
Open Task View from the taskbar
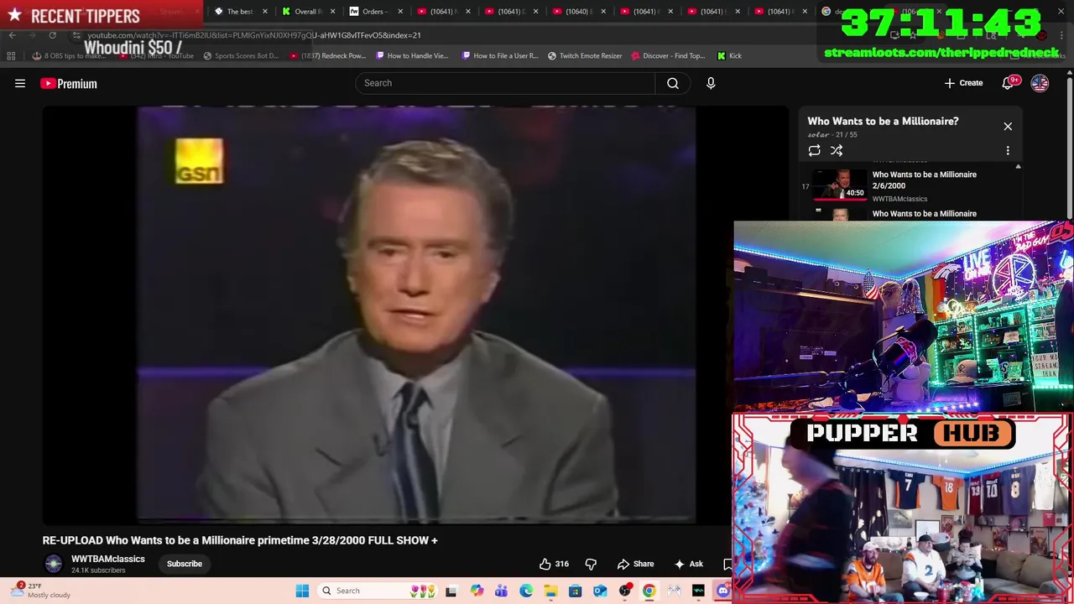coord(451,591)
